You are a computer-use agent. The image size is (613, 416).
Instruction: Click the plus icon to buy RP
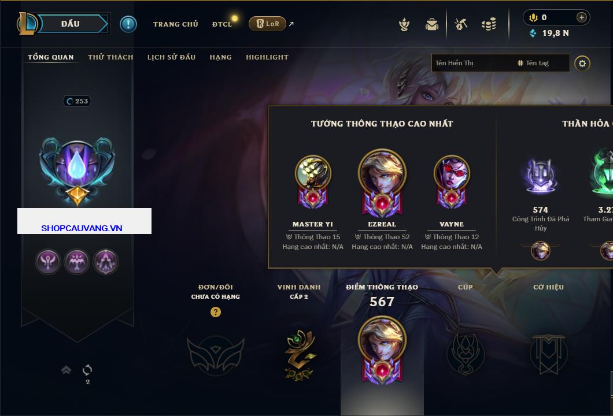click(x=581, y=17)
